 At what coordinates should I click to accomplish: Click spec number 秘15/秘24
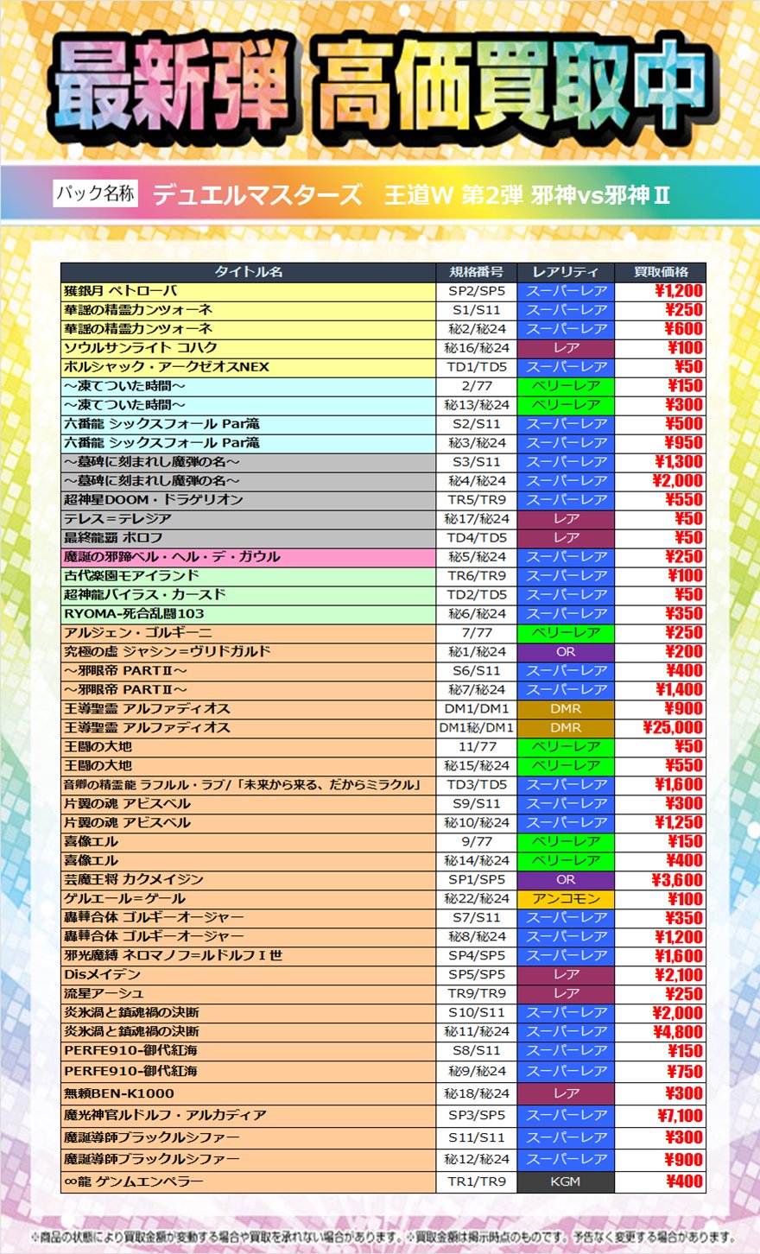tap(477, 766)
